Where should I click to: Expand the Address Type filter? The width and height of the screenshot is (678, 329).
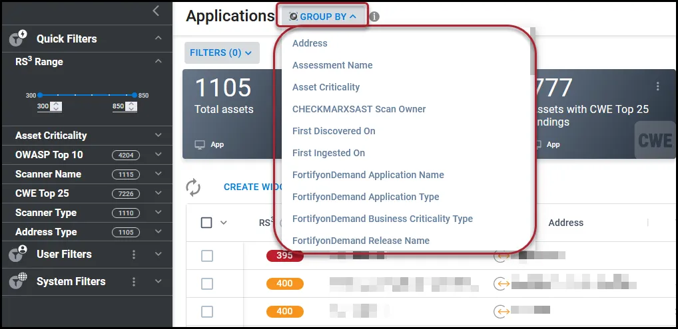click(159, 232)
